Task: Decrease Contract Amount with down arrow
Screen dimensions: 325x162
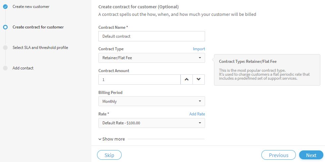Action: 198,79
